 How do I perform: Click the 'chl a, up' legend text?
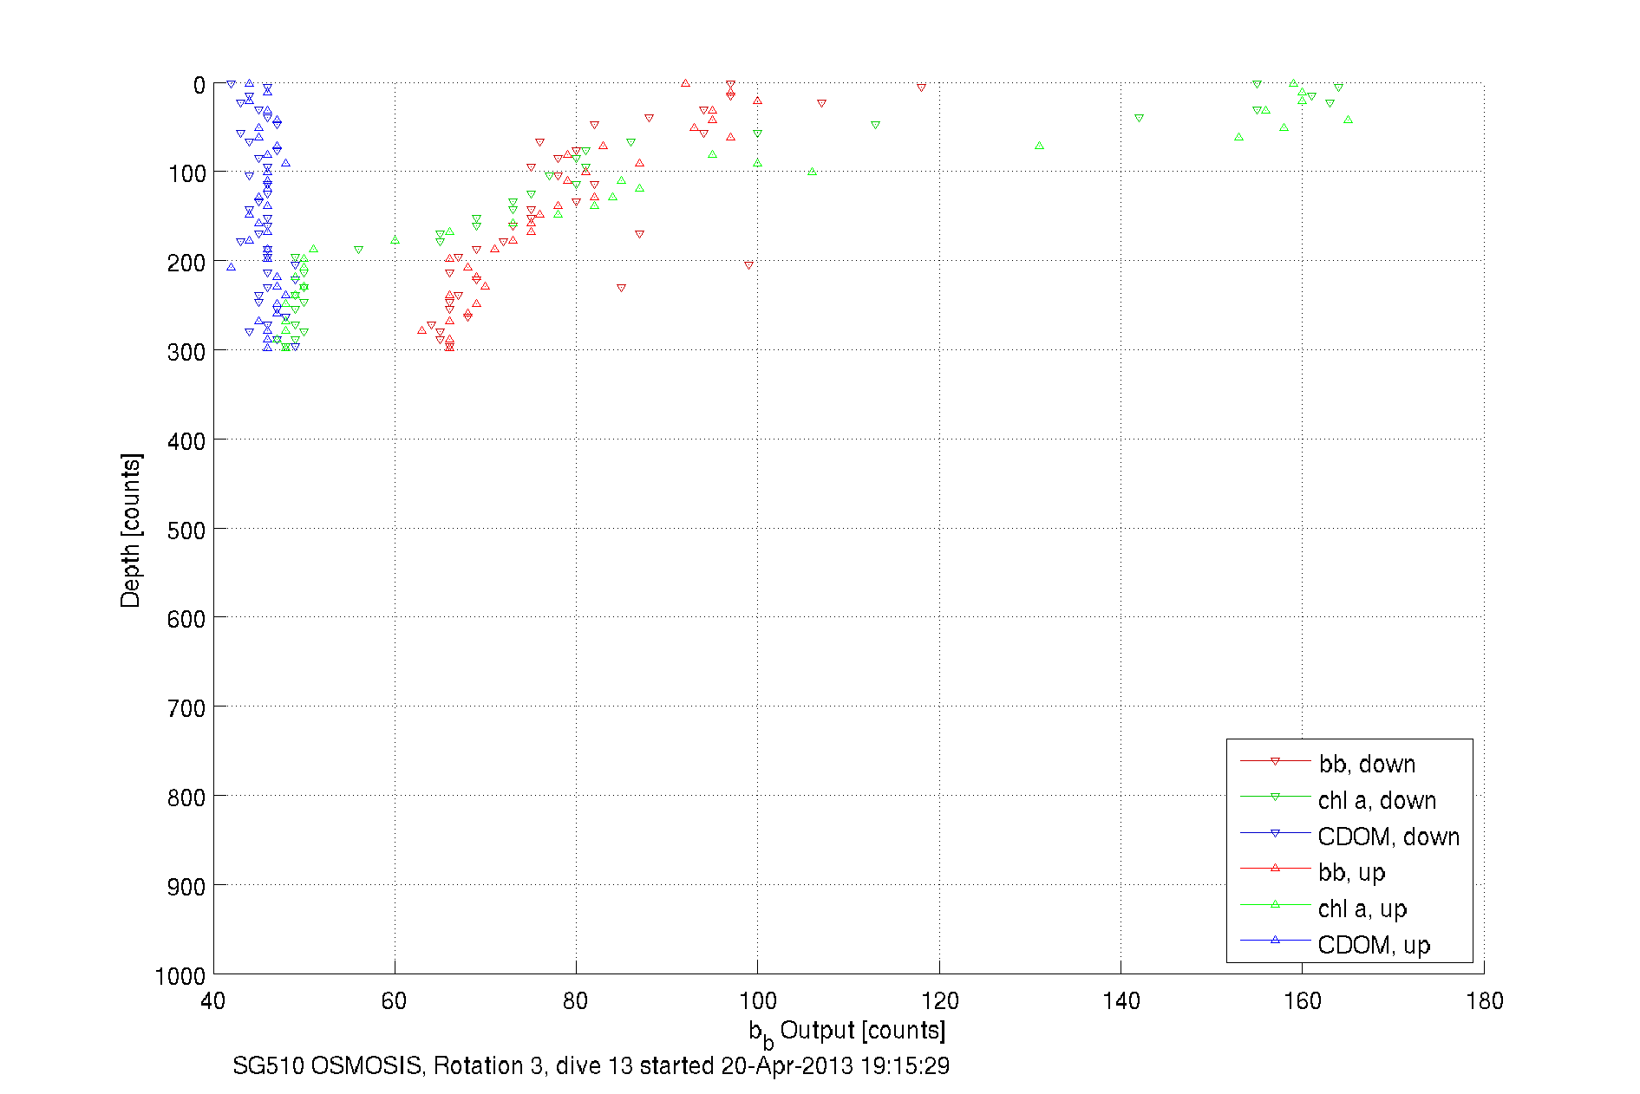pos(1362,908)
